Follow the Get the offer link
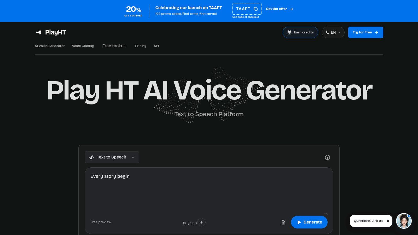This screenshot has height=235, width=418. (x=280, y=9)
